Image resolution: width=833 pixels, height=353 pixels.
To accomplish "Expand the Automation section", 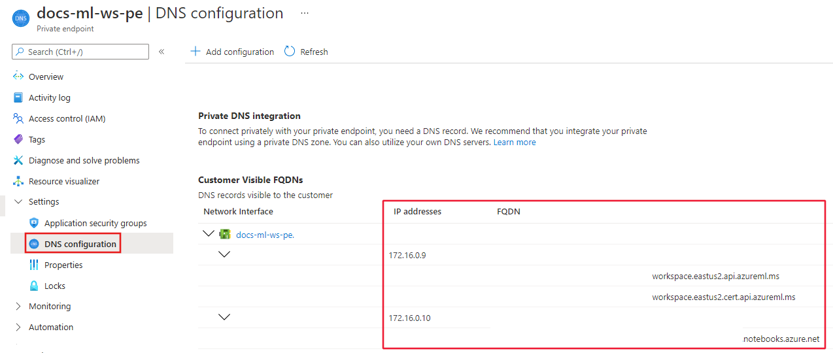I will pos(18,327).
